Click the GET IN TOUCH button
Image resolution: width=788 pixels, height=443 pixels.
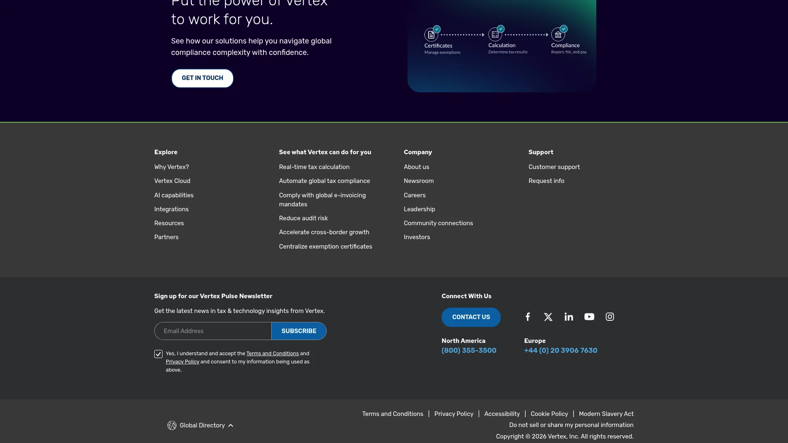202,78
